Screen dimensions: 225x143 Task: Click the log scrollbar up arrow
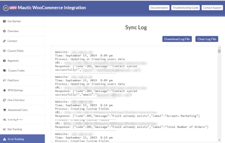[x=219, y=48]
